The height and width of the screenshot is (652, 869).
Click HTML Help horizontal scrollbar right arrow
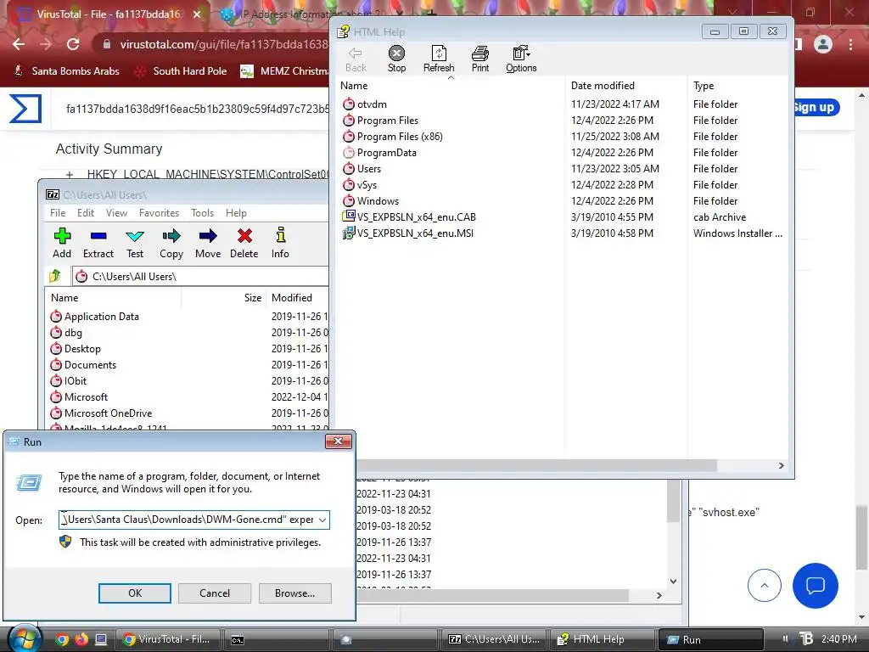click(781, 466)
